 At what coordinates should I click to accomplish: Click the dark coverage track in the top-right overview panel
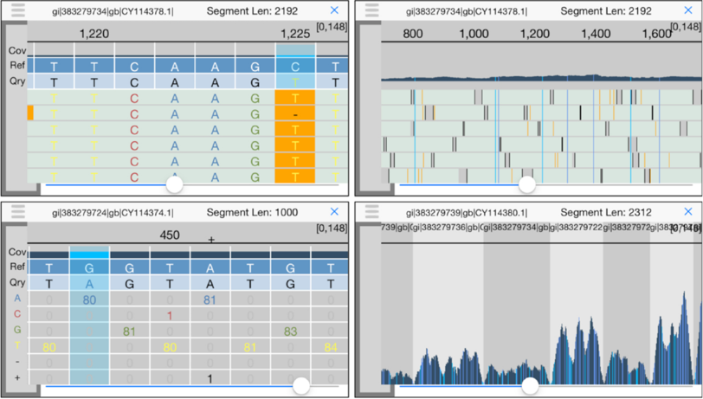click(541, 78)
